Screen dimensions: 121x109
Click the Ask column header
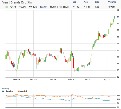pos(86,2)
